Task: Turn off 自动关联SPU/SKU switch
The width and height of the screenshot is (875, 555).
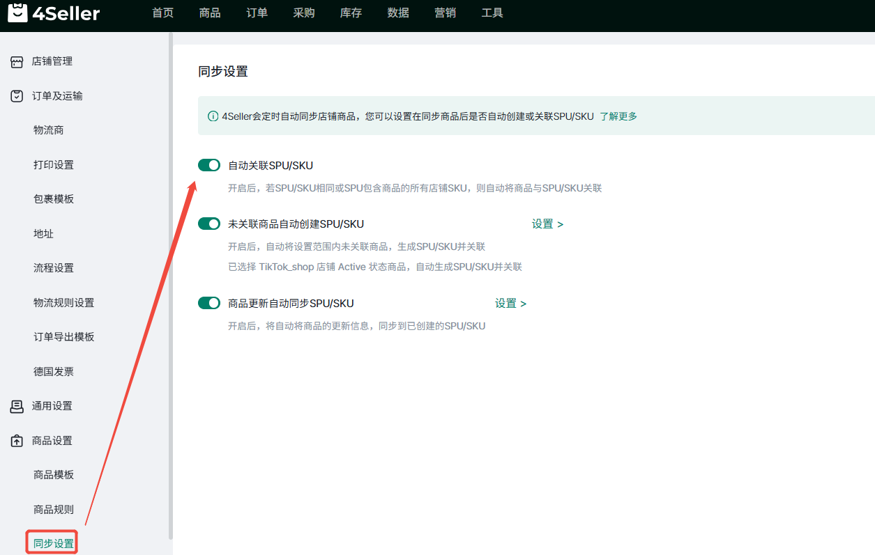Action: coord(209,165)
